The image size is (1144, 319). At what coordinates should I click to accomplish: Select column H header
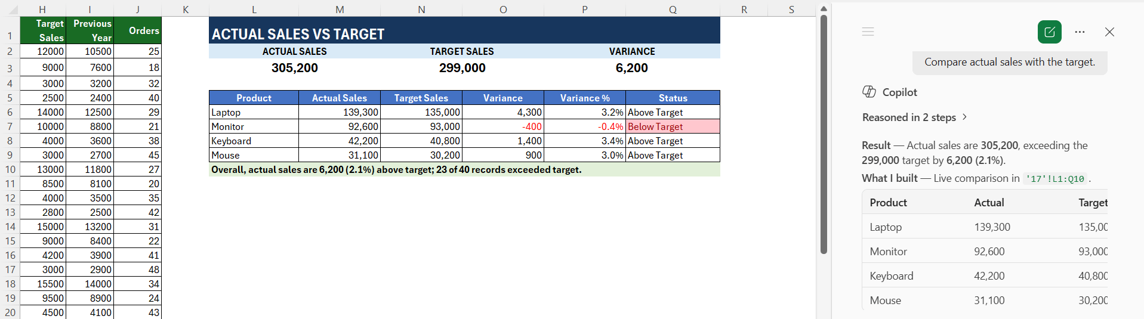(42, 9)
